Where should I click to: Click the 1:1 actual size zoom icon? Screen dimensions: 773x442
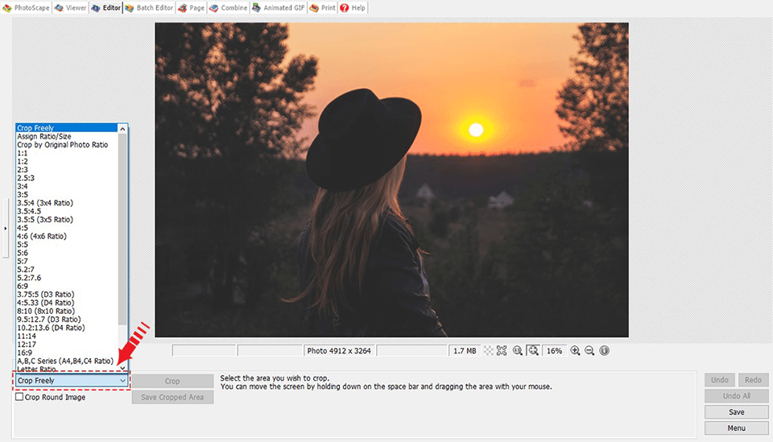517,351
